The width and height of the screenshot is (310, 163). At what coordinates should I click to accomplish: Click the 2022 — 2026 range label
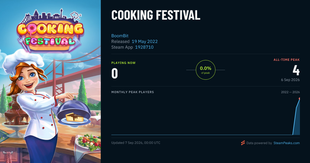(x=290, y=92)
